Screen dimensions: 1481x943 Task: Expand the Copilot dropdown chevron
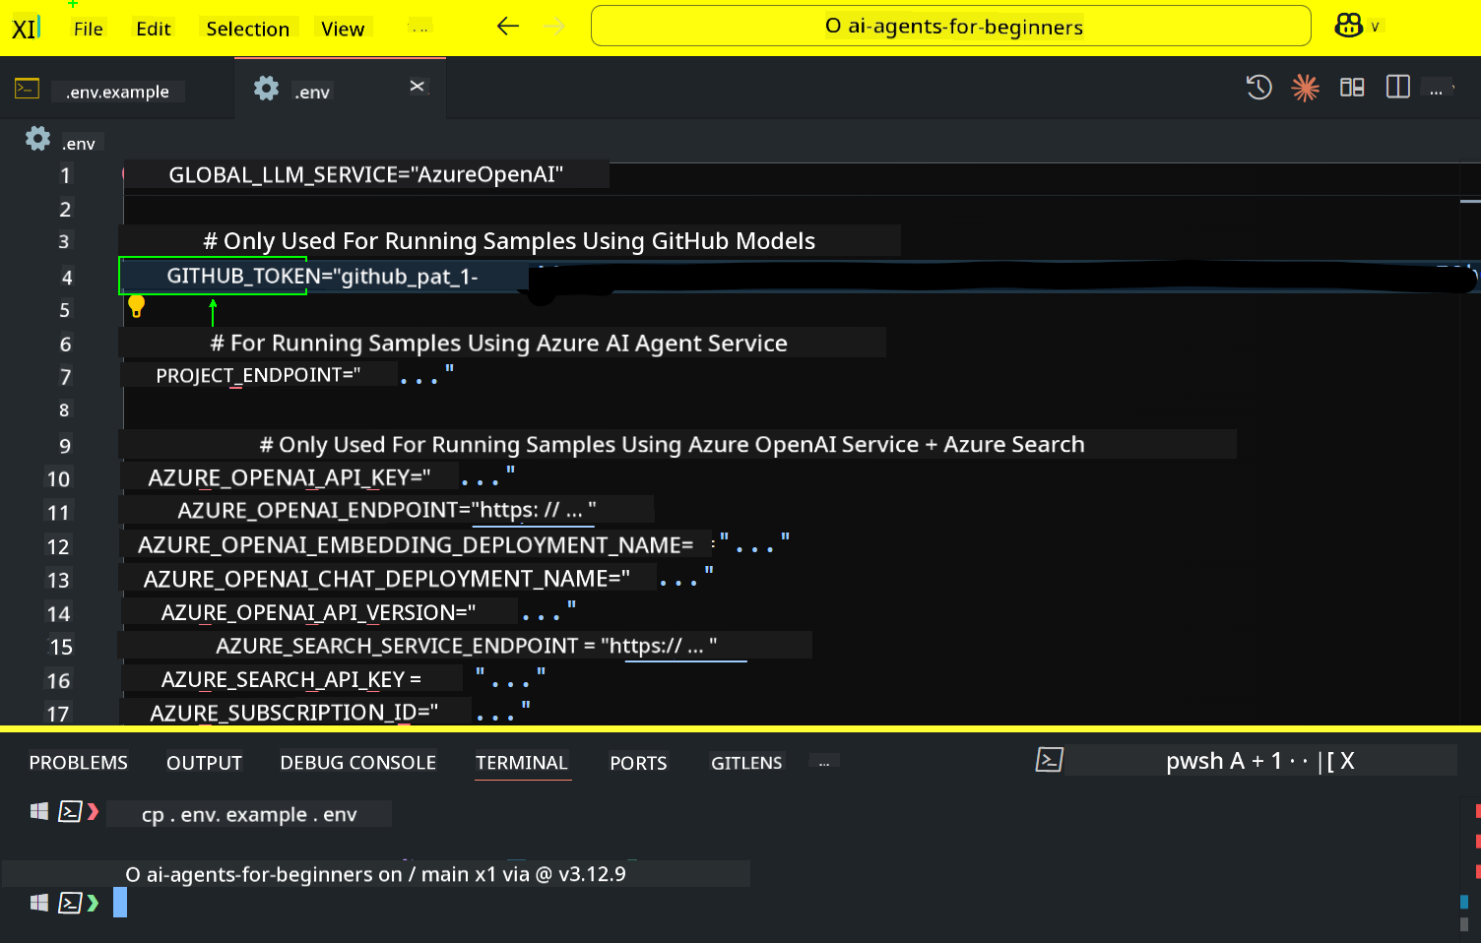click(1375, 28)
